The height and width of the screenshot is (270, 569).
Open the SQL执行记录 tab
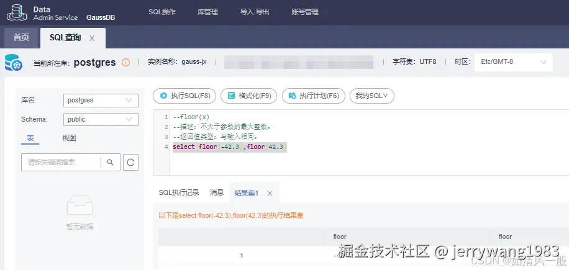click(x=179, y=192)
